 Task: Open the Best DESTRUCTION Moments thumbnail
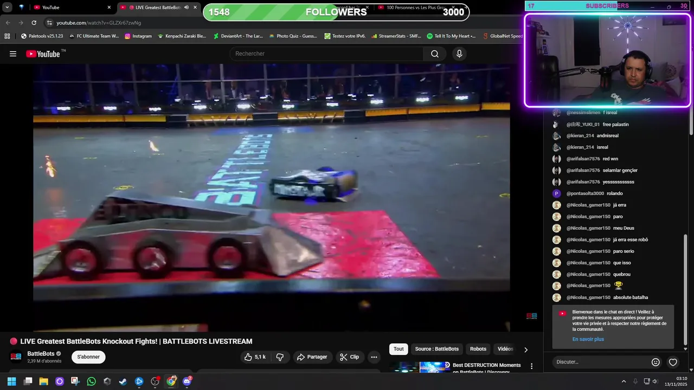420,367
